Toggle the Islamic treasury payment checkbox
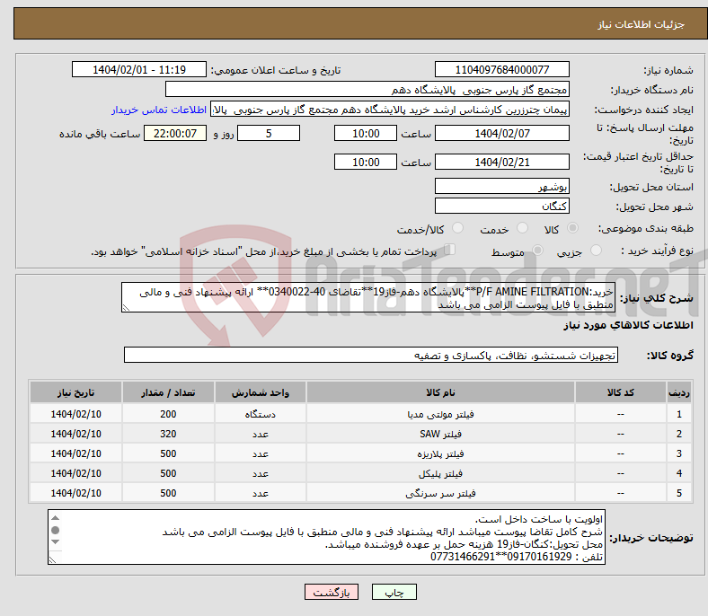The image size is (708, 616). [451, 251]
